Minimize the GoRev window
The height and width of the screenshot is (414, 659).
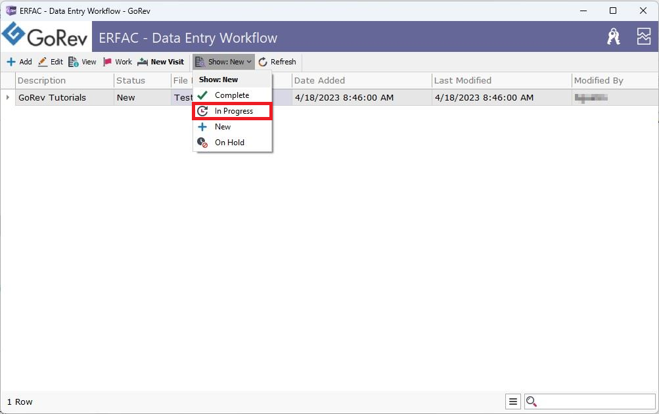(x=583, y=11)
